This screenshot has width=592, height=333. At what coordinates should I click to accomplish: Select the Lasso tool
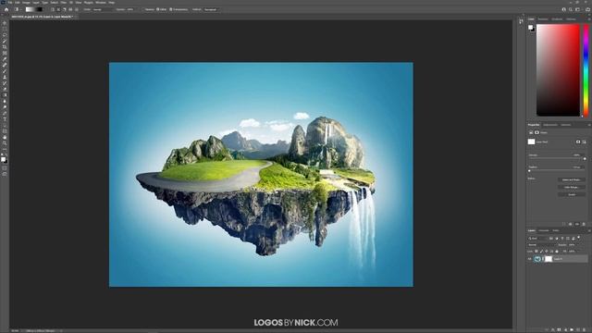[x=5, y=35]
